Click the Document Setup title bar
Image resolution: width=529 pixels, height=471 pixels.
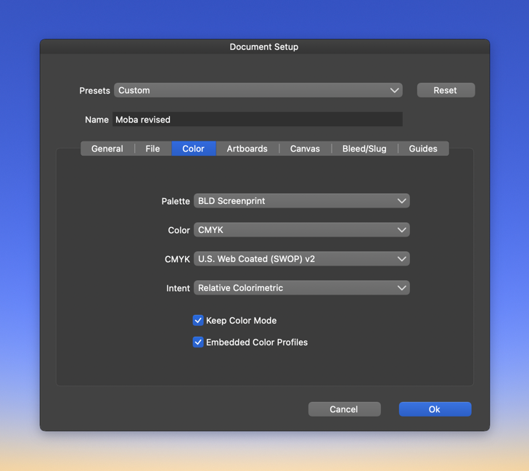click(264, 46)
